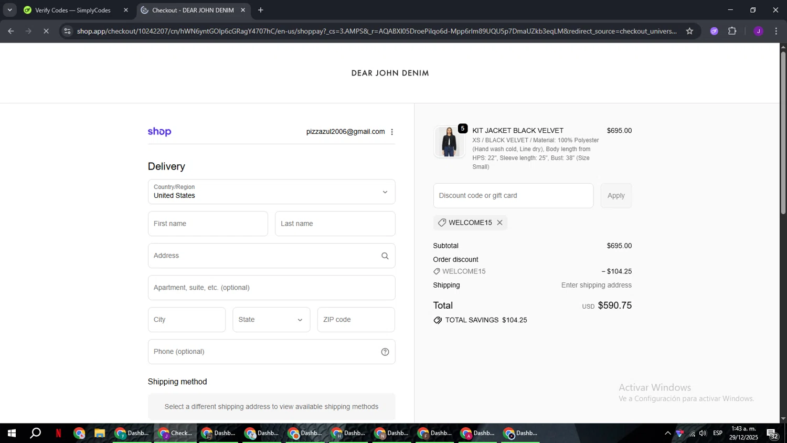787x443 pixels.
Task: Open the Windows Start menu
Action: click(11, 433)
